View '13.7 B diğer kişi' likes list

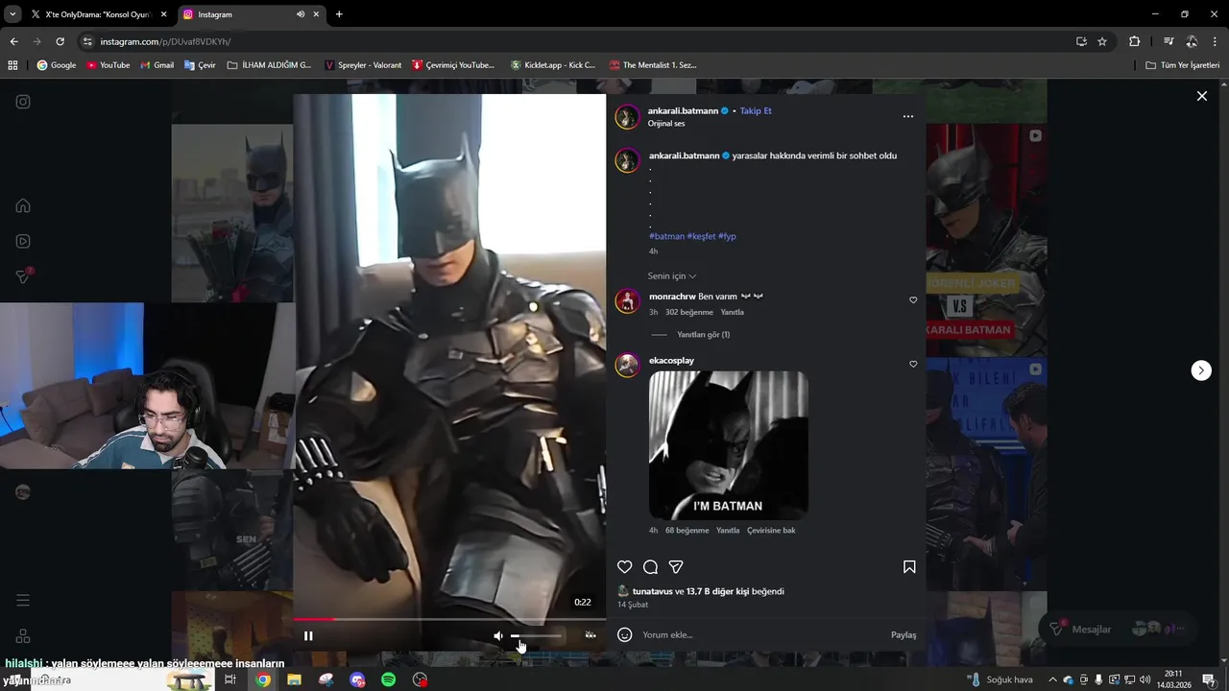717,591
